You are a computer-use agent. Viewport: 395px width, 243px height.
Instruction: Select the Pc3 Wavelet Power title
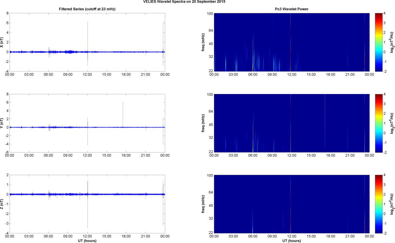[292, 9]
